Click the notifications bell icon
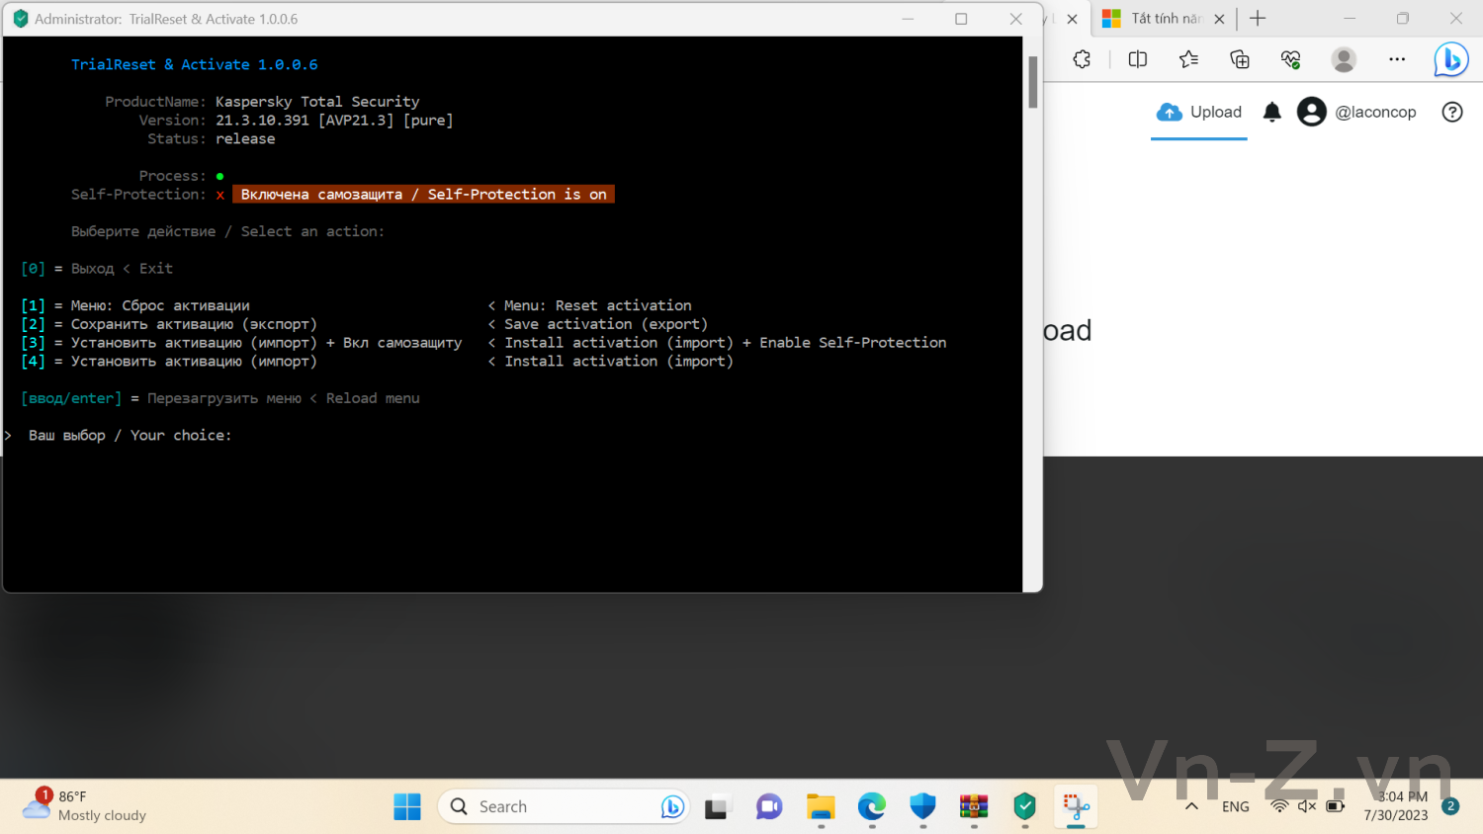This screenshot has width=1483, height=834. (1272, 113)
